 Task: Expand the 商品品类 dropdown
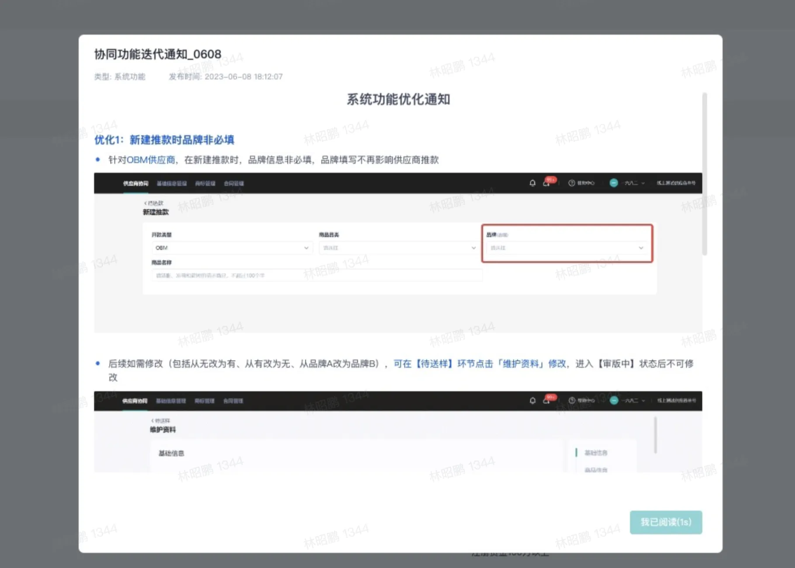(399, 248)
